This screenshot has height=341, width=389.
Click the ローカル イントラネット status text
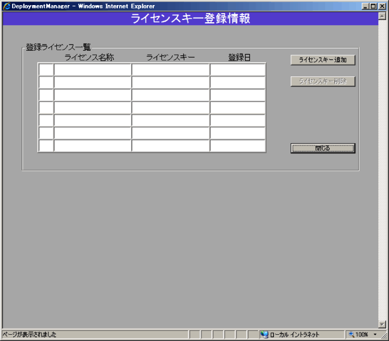pyautogui.click(x=294, y=335)
